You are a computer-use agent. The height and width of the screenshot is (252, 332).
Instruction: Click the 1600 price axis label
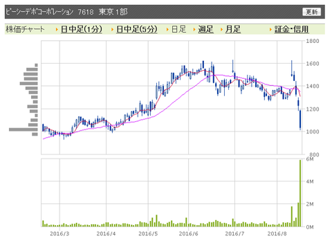pyautogui.click(x=313, y=64)
